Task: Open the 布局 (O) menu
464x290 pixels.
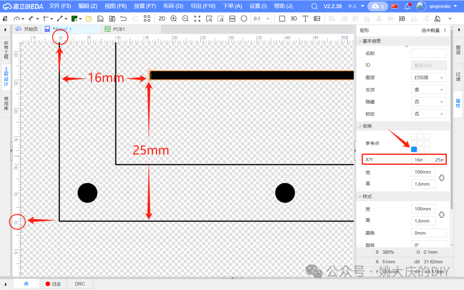Action: 173,6
